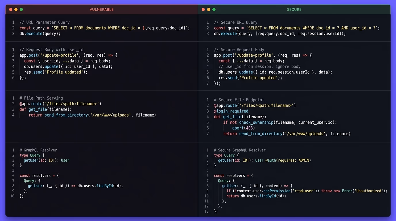Select the '# Secure File Endpoint' comment
The image size is (396, 221).
tap(239, 100)
